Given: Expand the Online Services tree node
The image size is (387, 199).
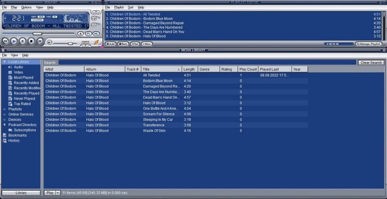Looking at the screenshot, I should click(4, 114).
